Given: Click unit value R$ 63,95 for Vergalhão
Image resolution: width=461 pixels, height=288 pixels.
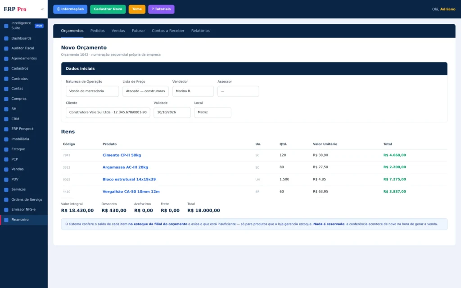Looking at the screenshot, I should [x=321, y=192].
